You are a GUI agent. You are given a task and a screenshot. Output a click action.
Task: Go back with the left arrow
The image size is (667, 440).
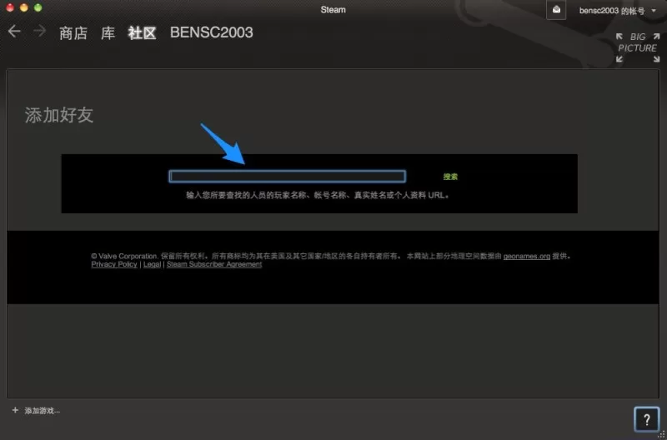(x=14, y=31)
